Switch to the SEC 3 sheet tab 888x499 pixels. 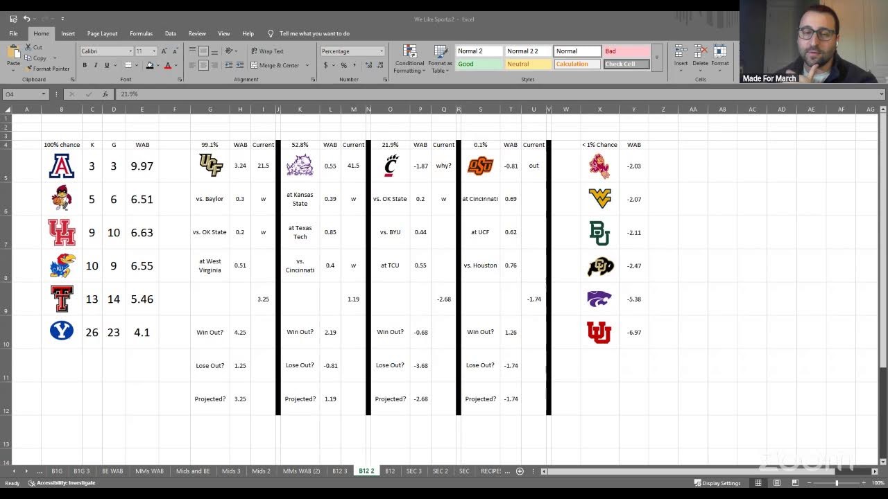[414, 471]
